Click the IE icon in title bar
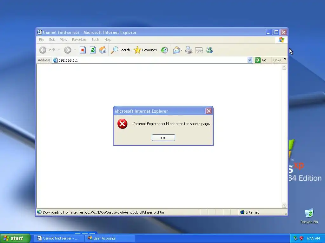Viewport: 325px width, 243px height. click(x=39, y=32)
